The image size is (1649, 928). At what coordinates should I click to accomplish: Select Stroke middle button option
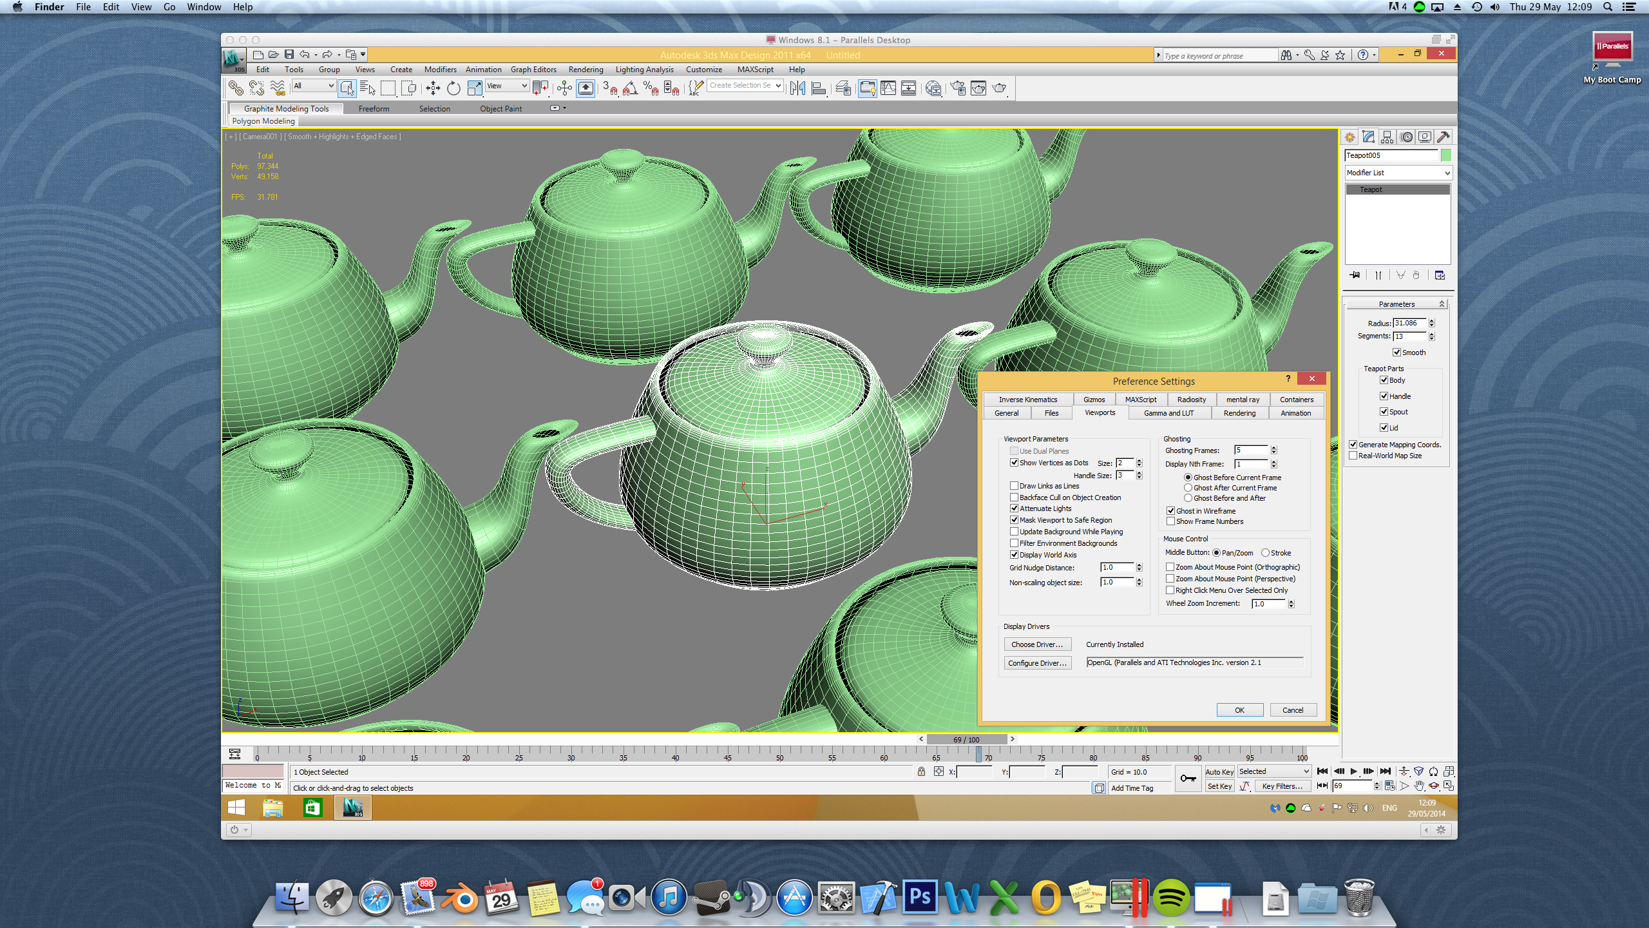(x=1265, y=553)
